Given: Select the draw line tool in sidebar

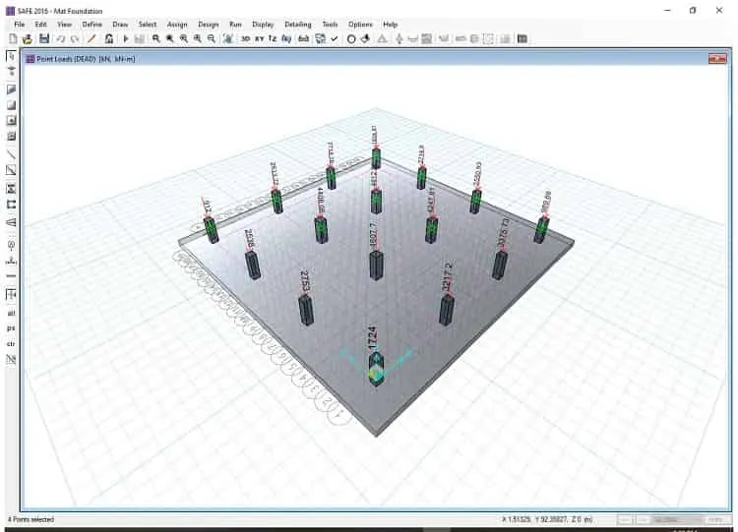Looking at the screenshot, I should click(11, 154).
